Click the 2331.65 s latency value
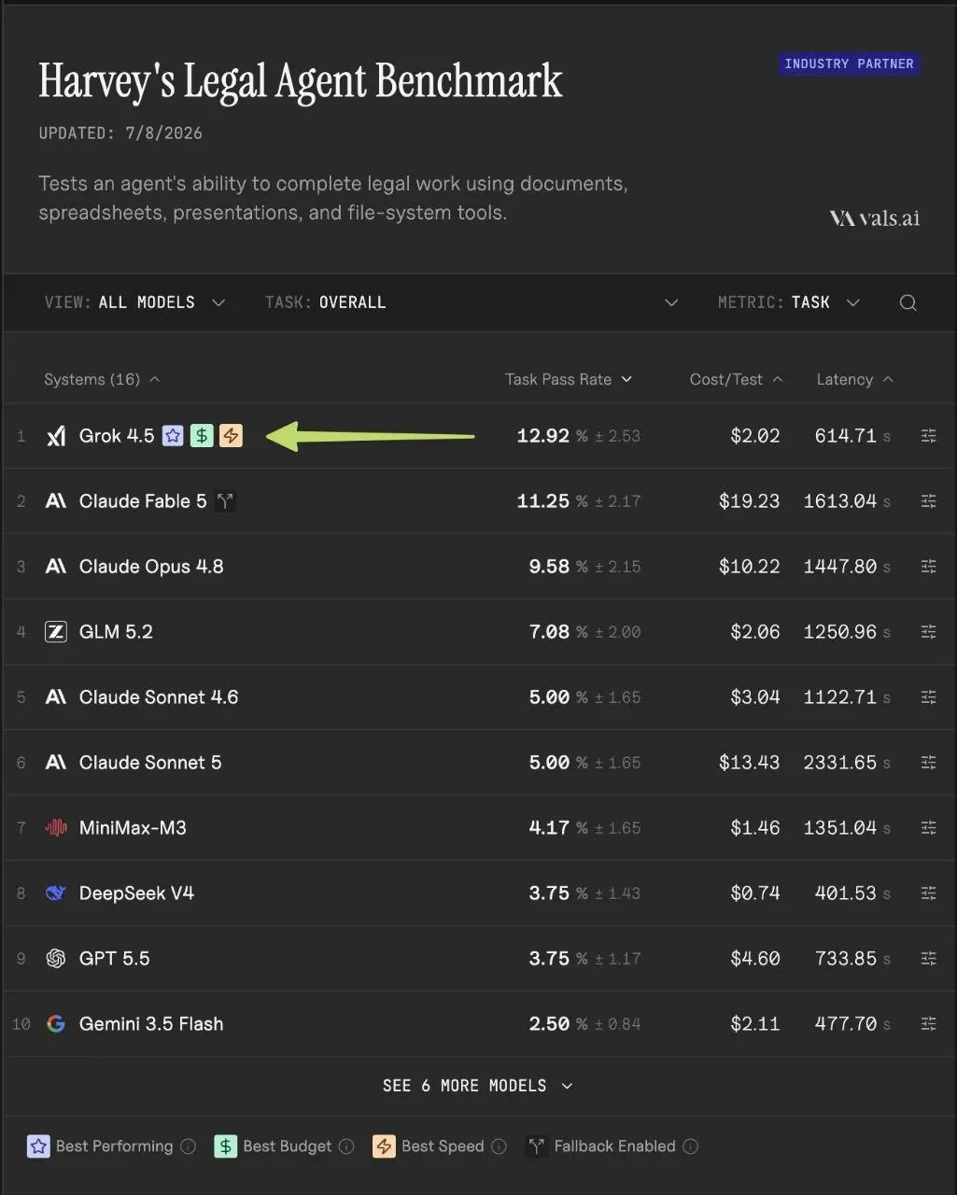Viewport: 957px width, 1195px height. (x=847, y=763)
